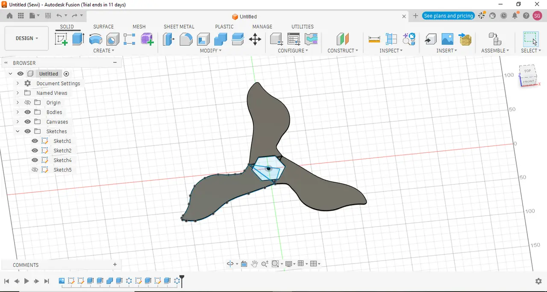Hide Sketch2 using its eye icon
This screenshot has height=292, width=547.
click(35, 150)
